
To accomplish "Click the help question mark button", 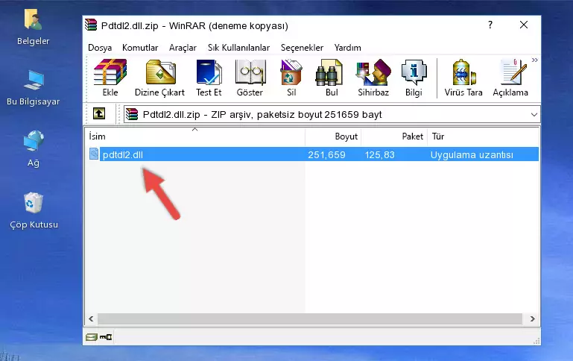I will click(x=490, y=25).
